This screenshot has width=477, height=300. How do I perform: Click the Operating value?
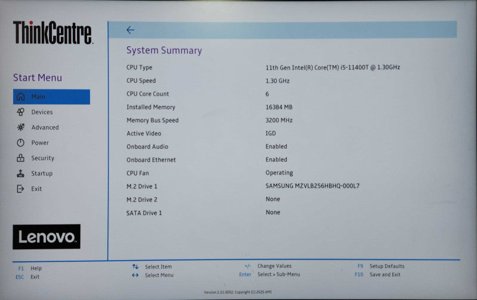point(279,173)
